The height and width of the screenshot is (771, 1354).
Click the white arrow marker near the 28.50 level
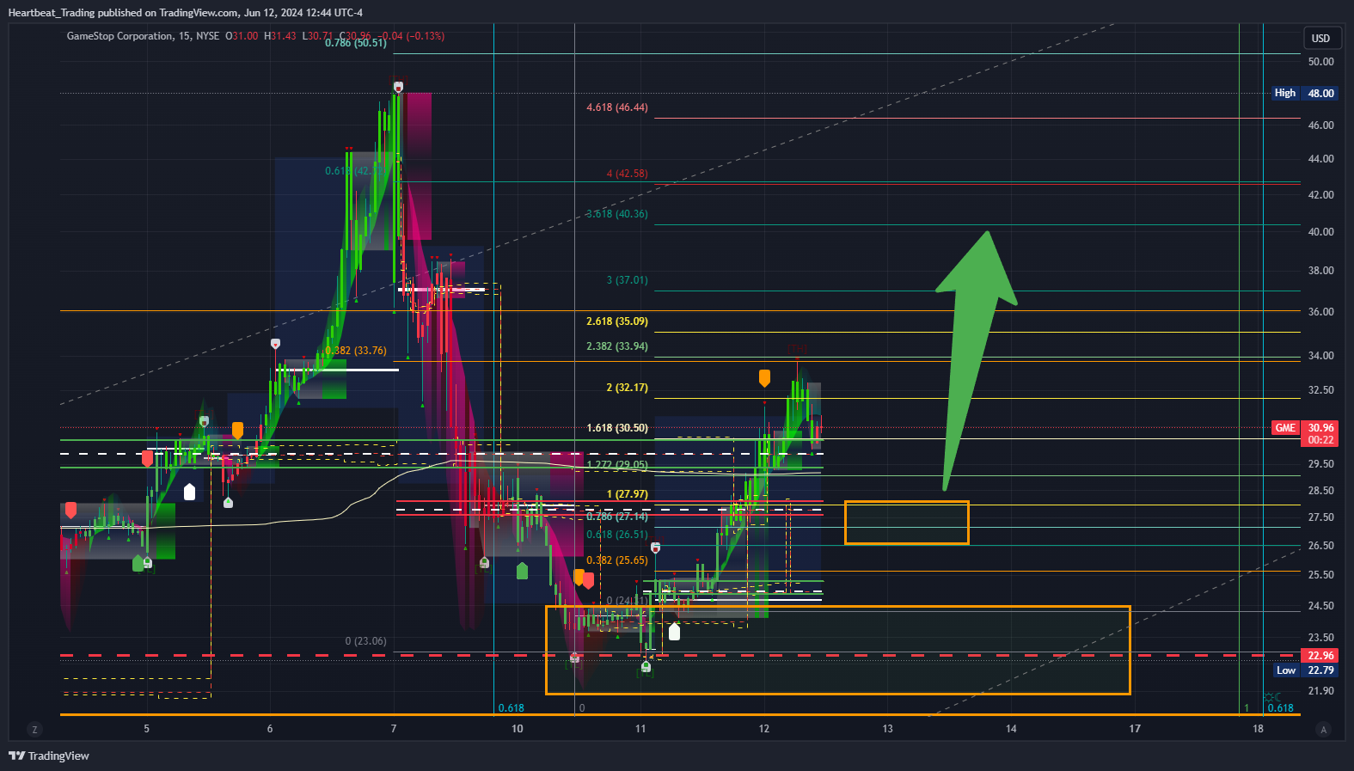[x=190, y=492]
